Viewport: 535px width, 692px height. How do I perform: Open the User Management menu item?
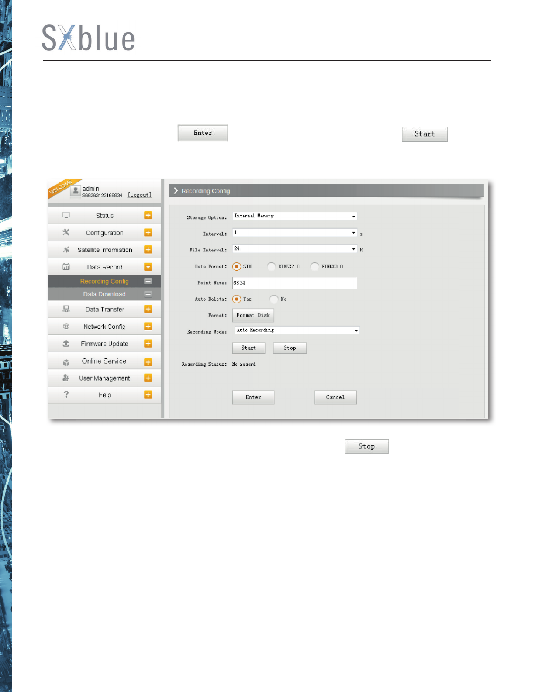click(104, 378)
